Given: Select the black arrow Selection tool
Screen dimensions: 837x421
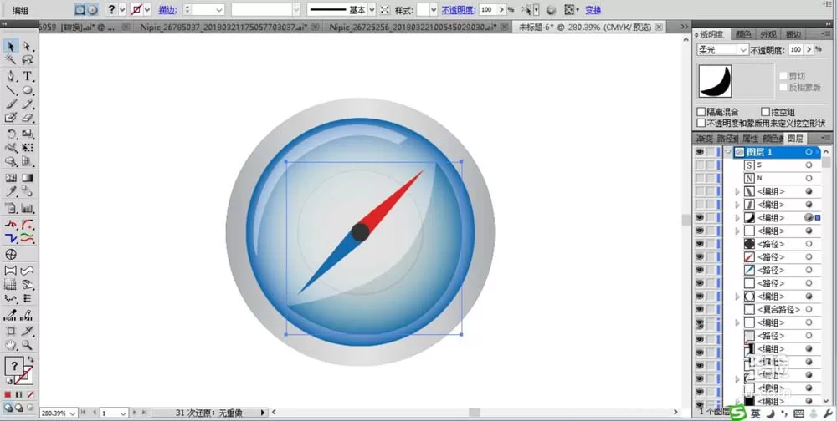Looking at the screenshot, I should pyautogui.click(x=11, y=47).
